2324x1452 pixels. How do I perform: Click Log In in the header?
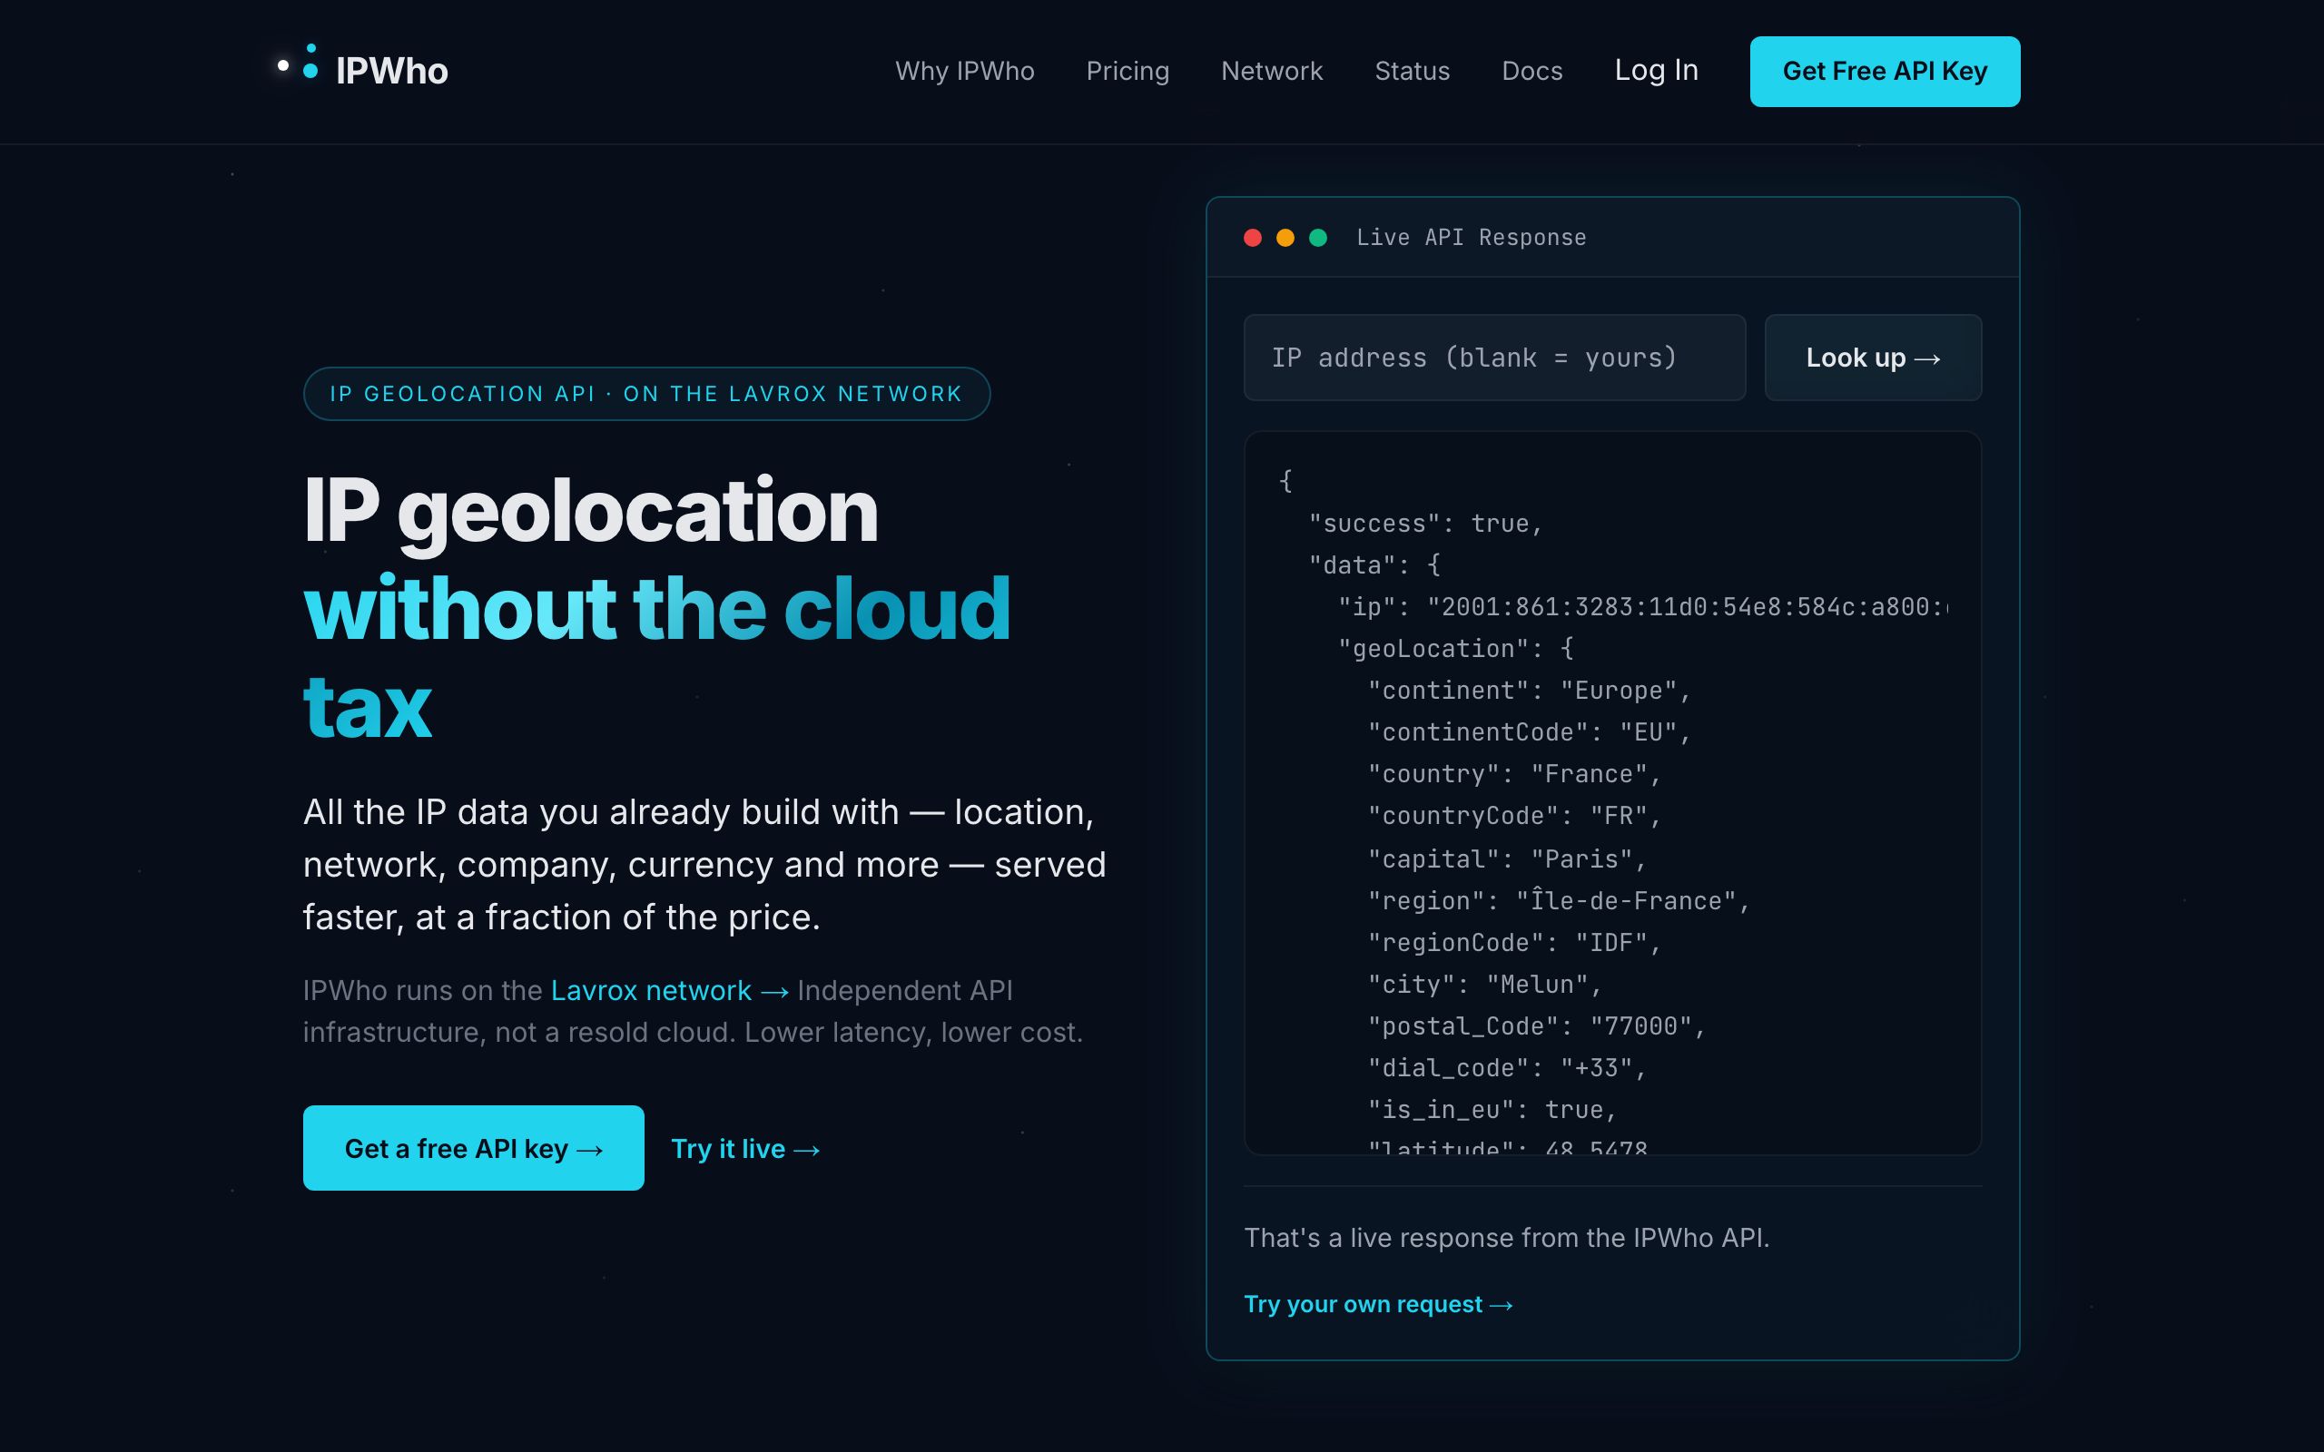pos(1656,70)
